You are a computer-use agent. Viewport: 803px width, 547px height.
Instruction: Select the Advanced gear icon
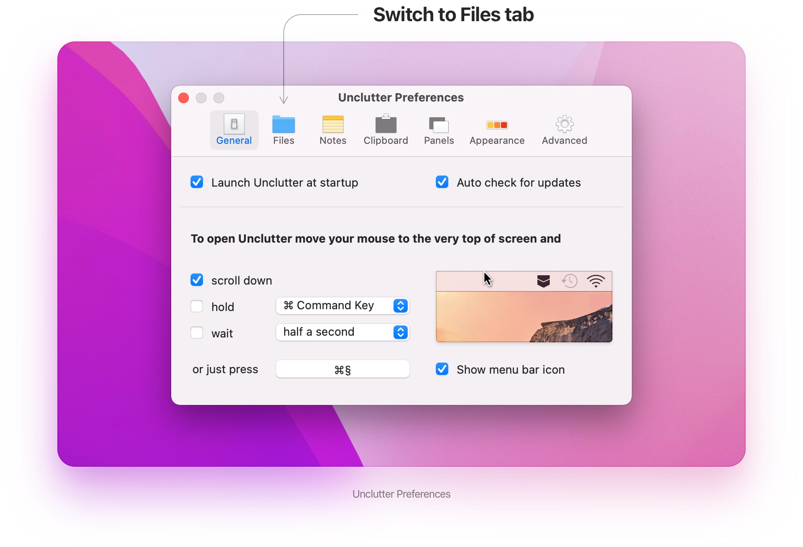pyautogui.click(x=564, y=124)
